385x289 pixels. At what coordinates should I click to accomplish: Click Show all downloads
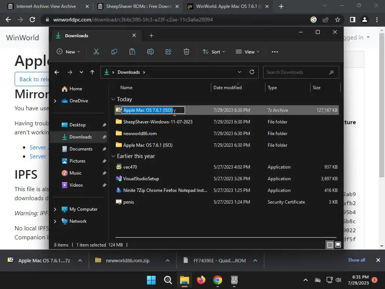click(356, 260)
